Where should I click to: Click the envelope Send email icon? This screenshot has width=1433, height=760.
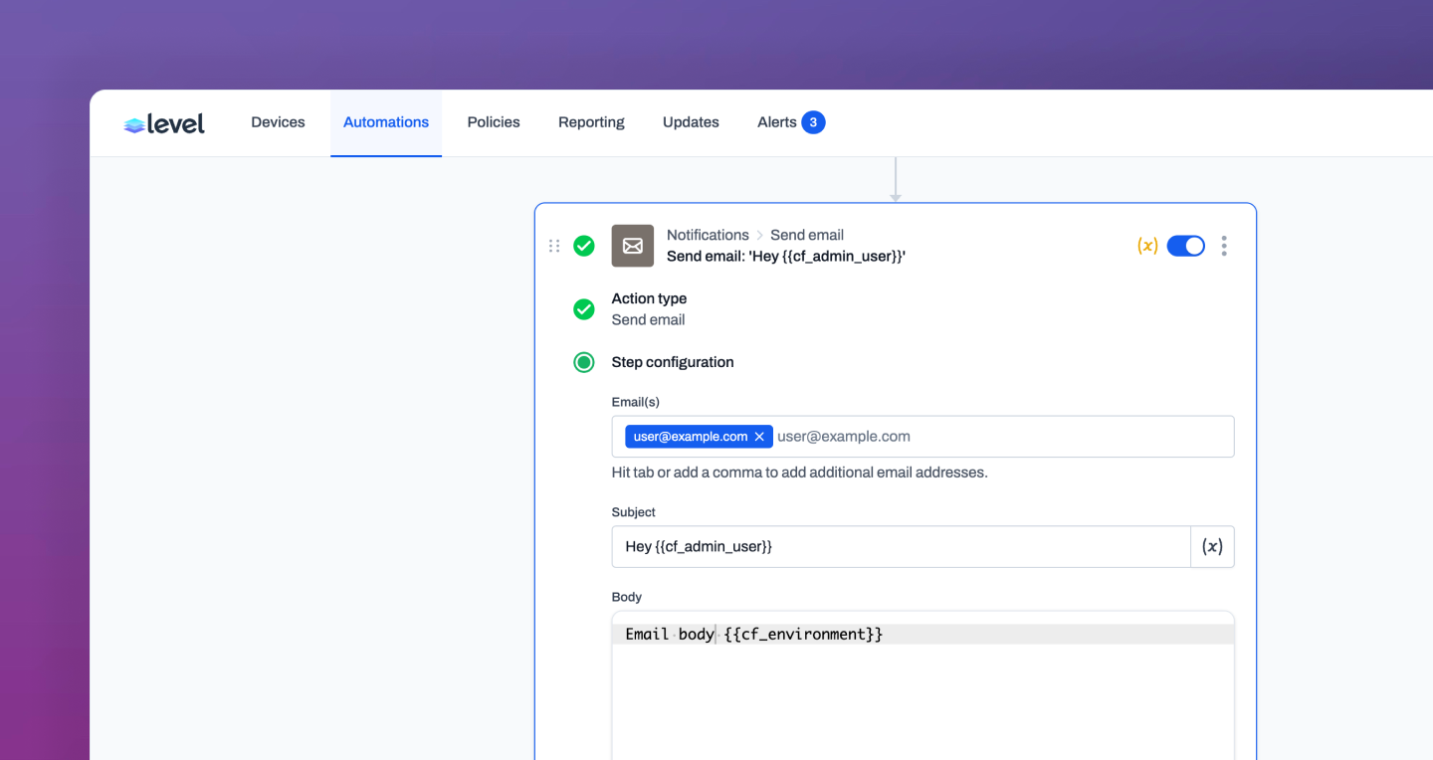point(633,246)
